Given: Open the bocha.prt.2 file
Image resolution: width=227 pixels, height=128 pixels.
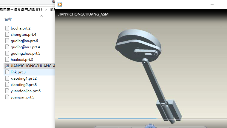Looking at the screenshot, I should point(20,28).
